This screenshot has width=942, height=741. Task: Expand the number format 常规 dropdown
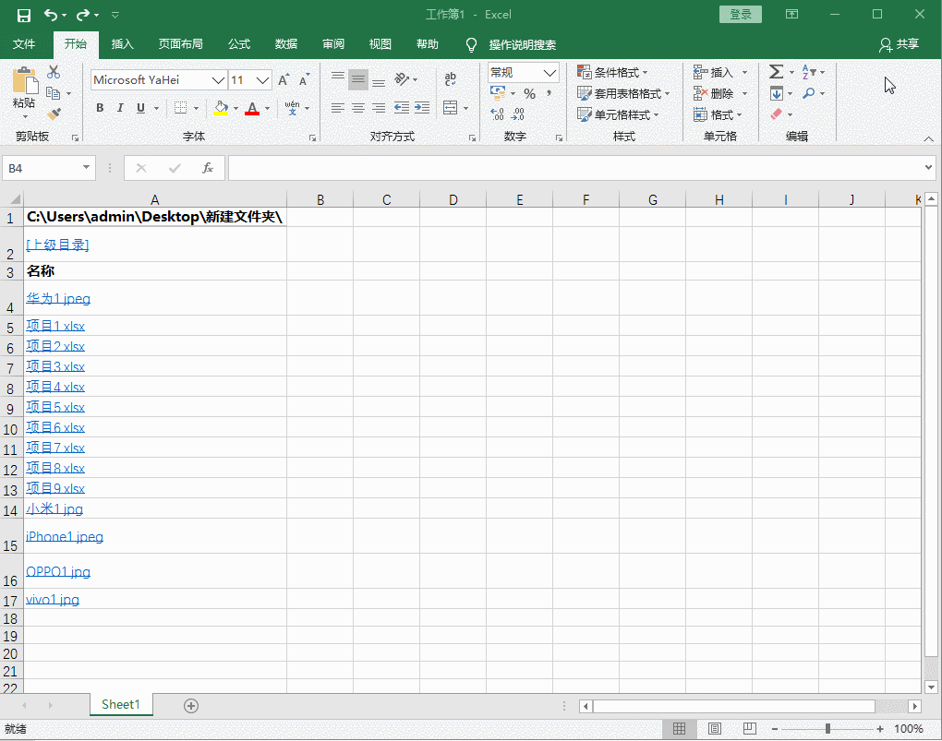point(550,73)
